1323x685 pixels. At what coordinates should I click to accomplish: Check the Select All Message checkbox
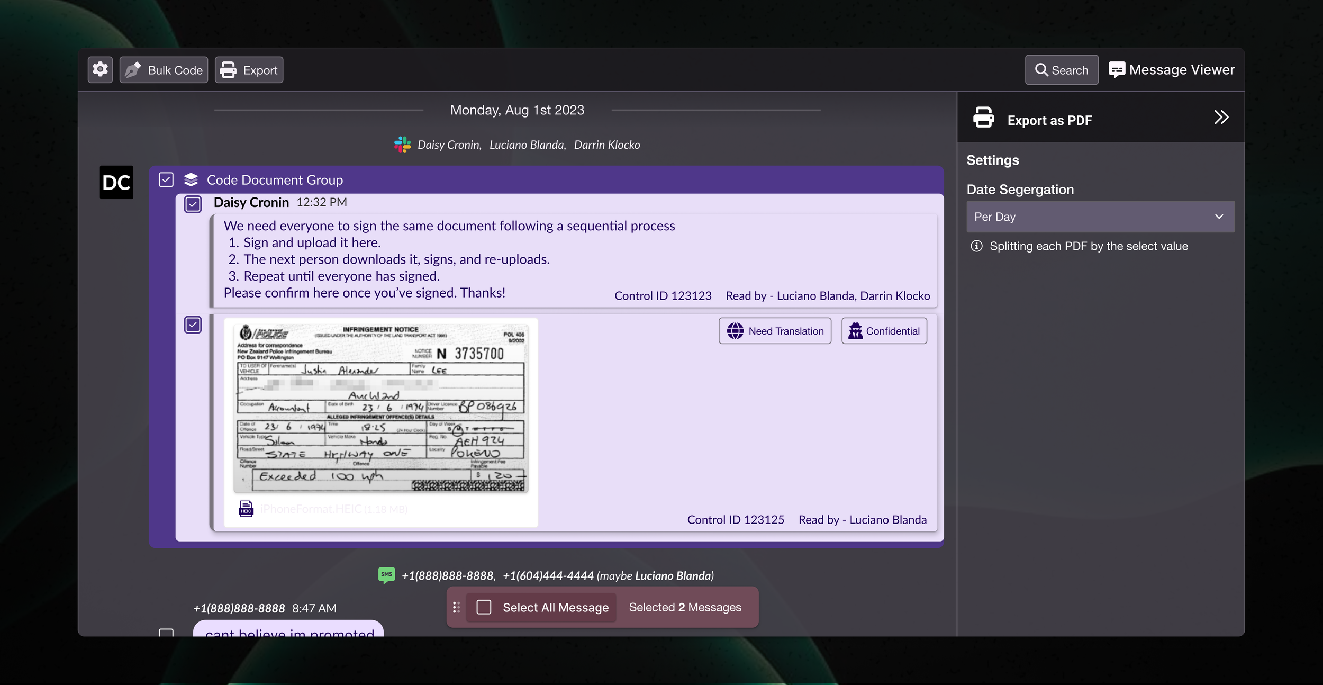484,607
